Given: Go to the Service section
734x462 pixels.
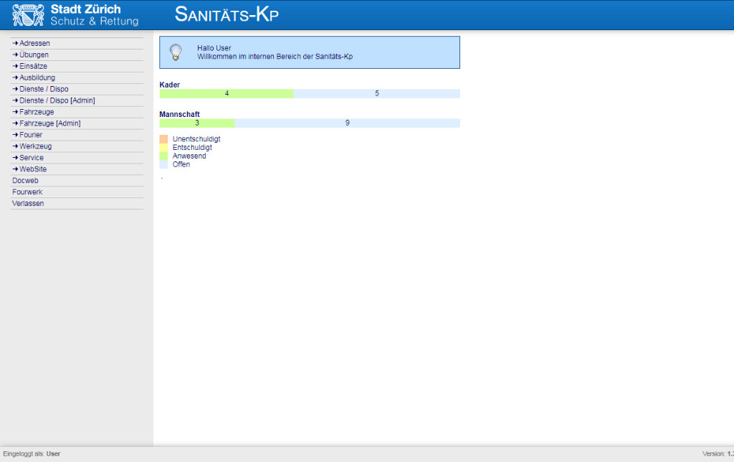Looking at the screenshot, I should tap(32, 158).
